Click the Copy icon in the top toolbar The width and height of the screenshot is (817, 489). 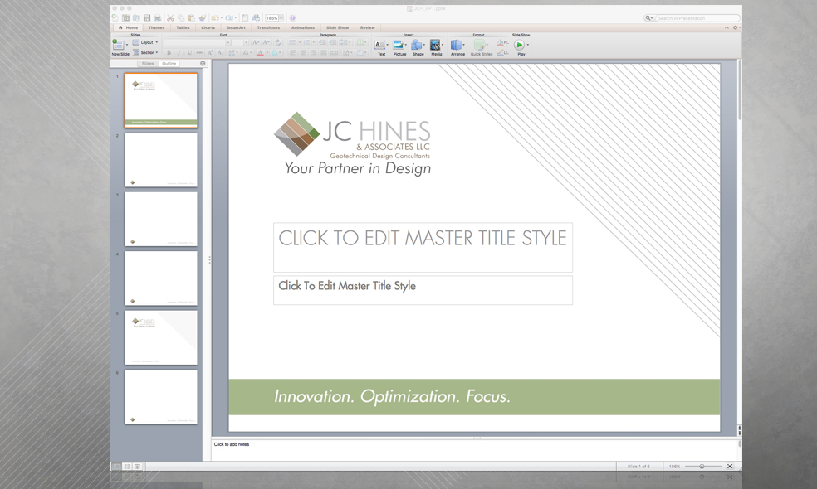point(181,17)
